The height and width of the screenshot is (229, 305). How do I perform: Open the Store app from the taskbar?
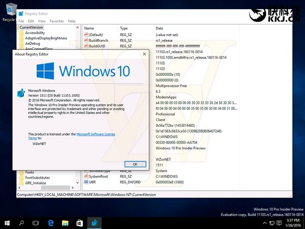click(80, 223)
